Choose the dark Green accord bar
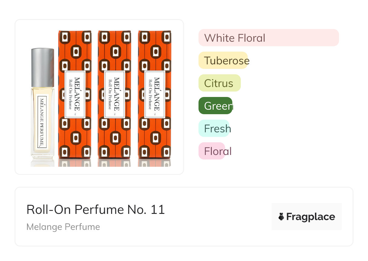Viewport: 368px width, 261px height. tap(215, 106)
